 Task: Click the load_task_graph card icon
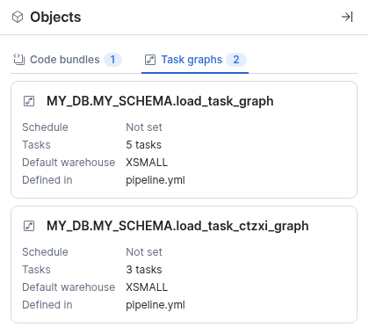click(x=29, y=101)
